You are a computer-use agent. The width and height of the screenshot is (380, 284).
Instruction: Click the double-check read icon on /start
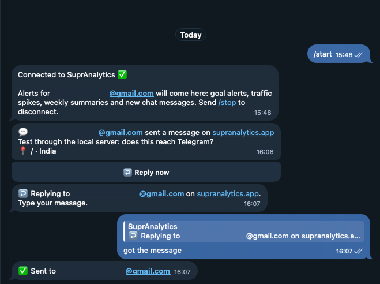click(x=358, y=55)
